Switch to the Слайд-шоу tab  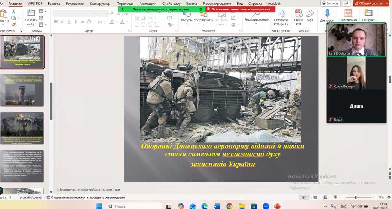point(172,3)
